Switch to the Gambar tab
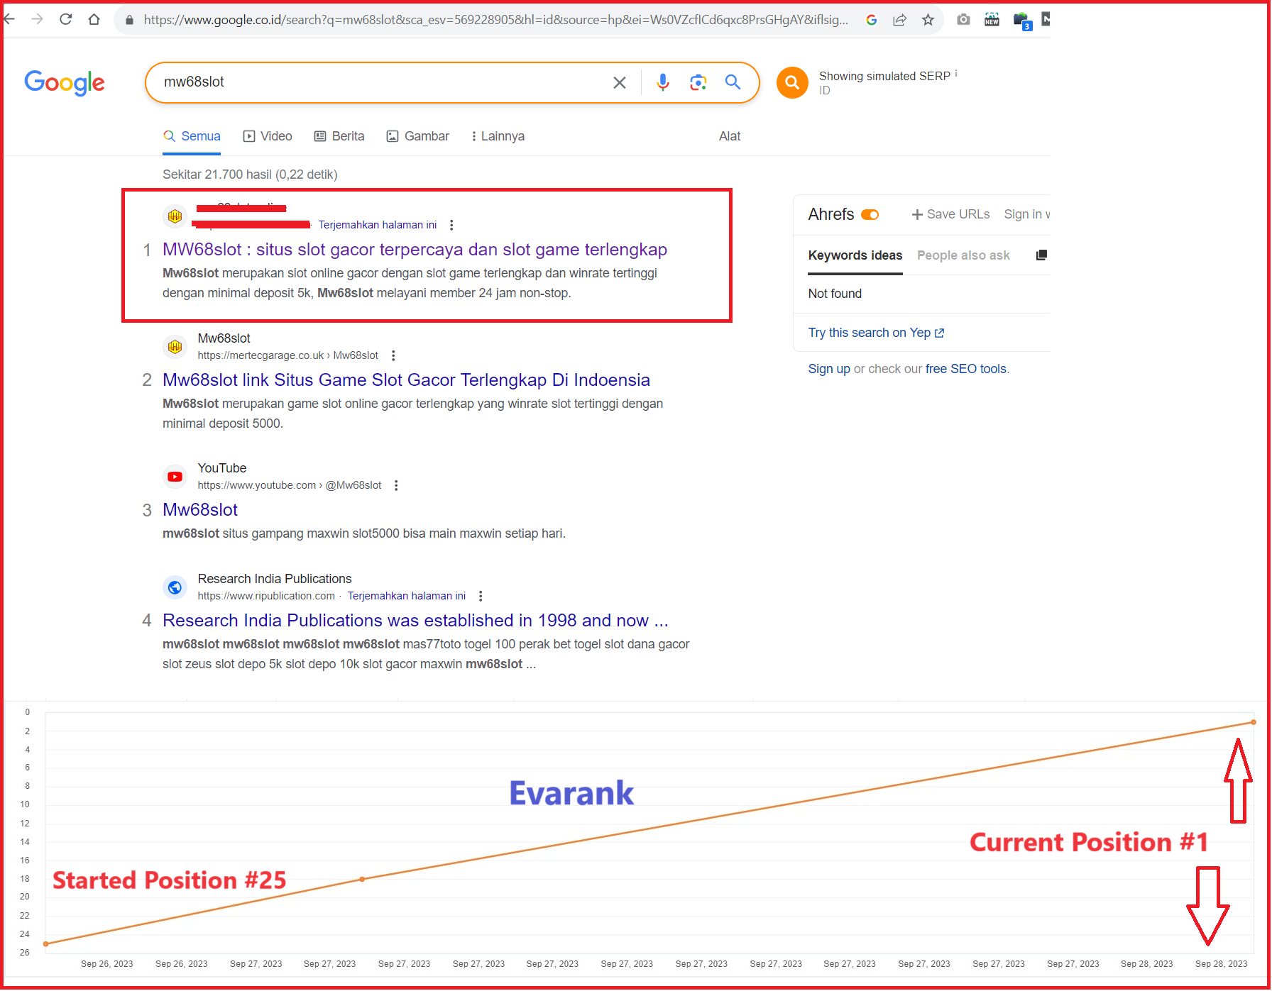The image size is (1272, 991). coord(417,136)
